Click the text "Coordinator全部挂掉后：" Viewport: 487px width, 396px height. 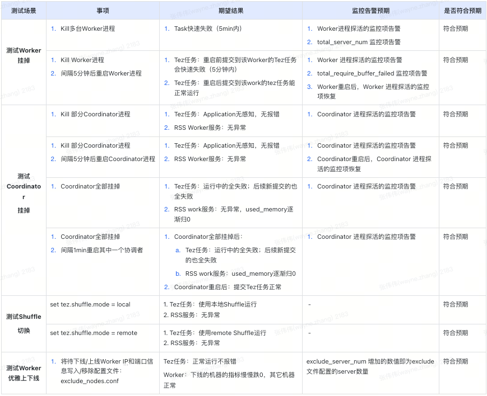[208, 237]
